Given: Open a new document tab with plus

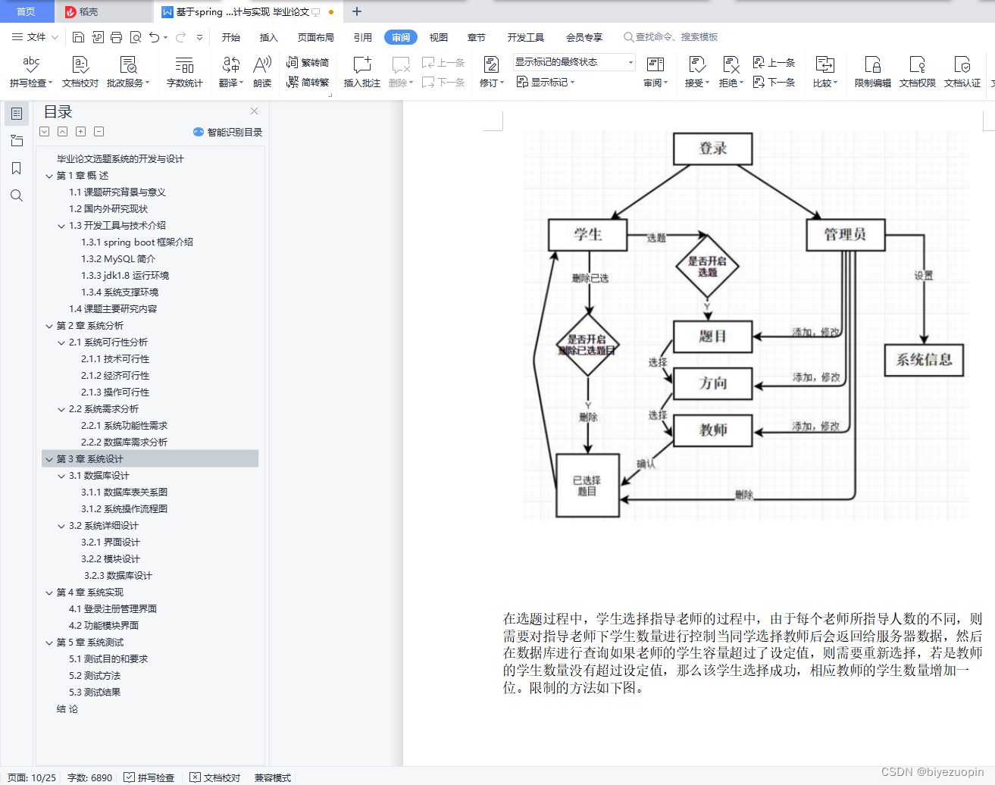Looking at the screenshot, I should [357, 11].
